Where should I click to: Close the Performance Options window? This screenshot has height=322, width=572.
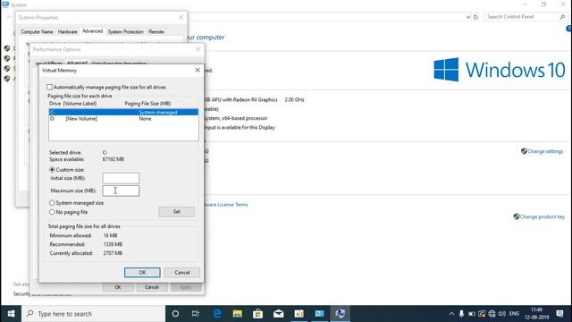click(198, 49)
